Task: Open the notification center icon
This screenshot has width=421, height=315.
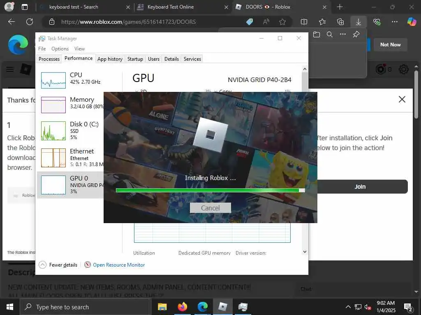Action: tap(408, 307)
